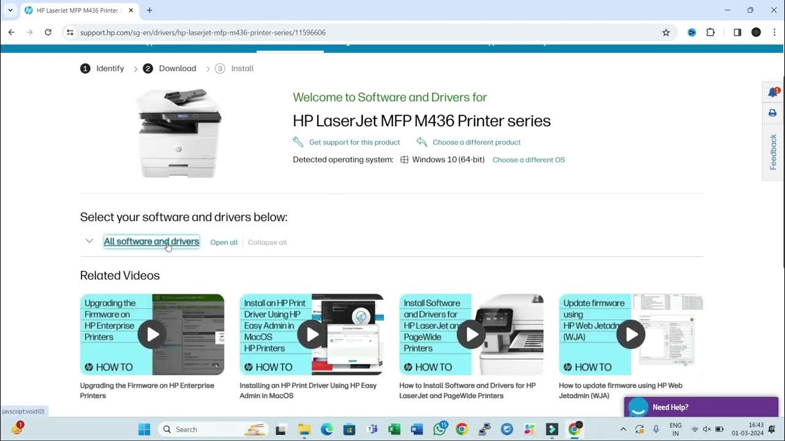The image size is (785, 441).
Task: Click 'How to Install Software and Drivers' title
Action: click(x=467, y=391)
